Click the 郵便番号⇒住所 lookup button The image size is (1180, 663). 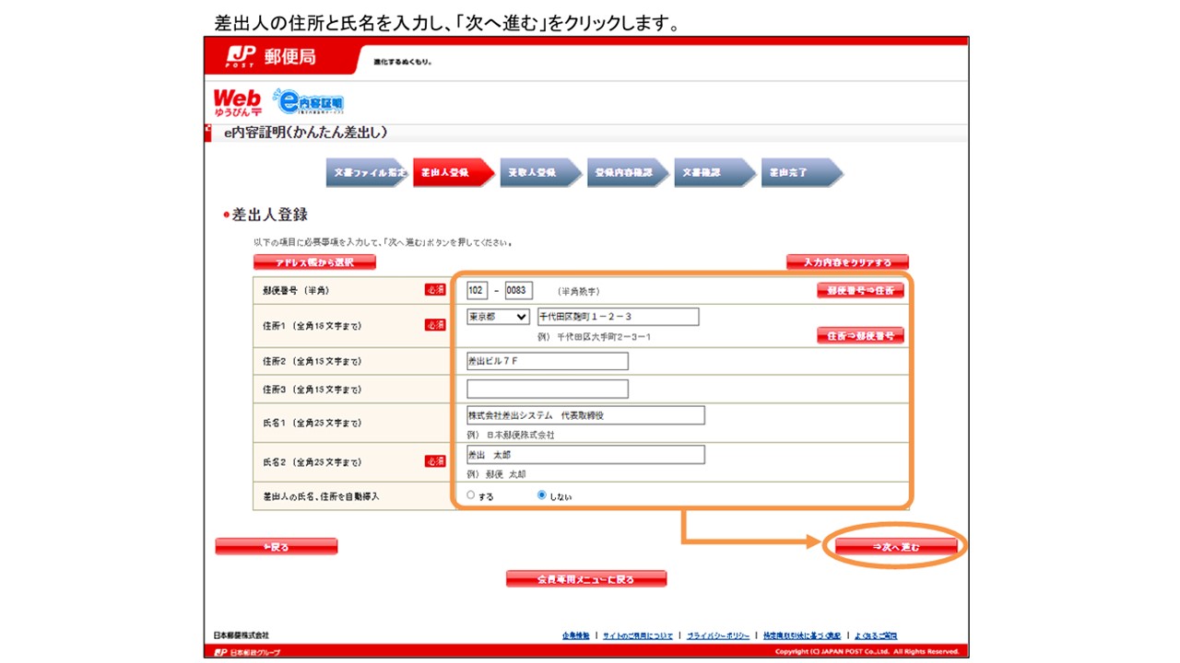click(860, 290)
